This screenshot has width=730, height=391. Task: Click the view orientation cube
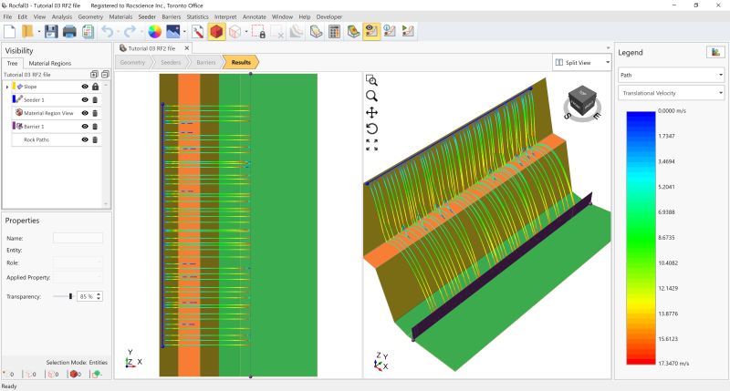(x=582, y=102)
